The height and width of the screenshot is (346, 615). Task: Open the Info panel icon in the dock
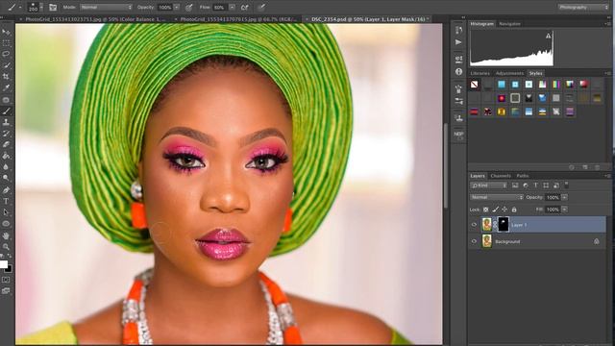pyautogui.click(x=458, y=72)
